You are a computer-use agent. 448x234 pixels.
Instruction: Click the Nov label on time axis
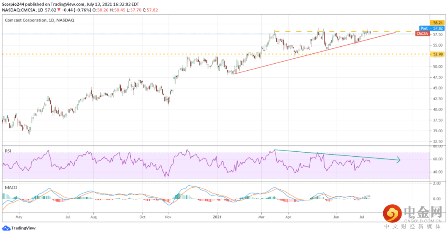coord(168,217)
